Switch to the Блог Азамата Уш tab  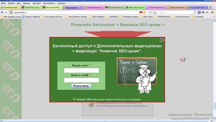click(x=156, y=7)
